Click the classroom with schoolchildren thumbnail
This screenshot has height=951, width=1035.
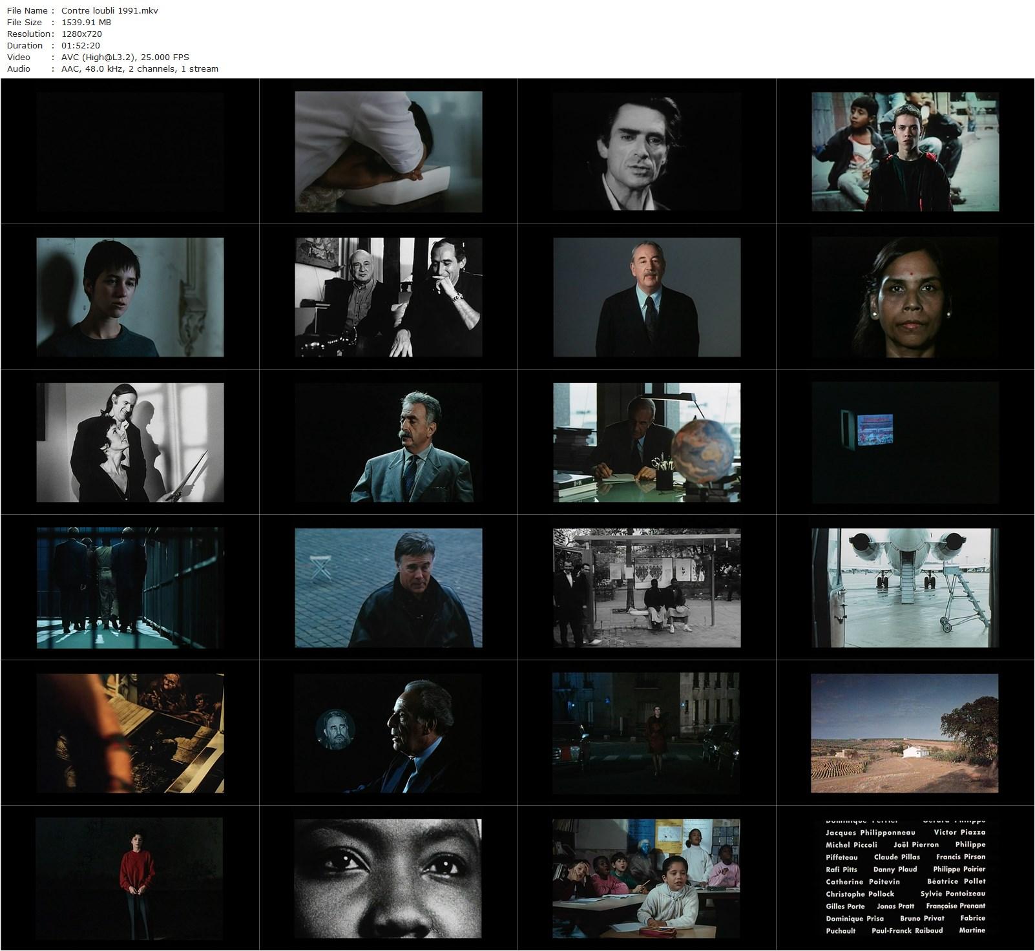[647, 879]
